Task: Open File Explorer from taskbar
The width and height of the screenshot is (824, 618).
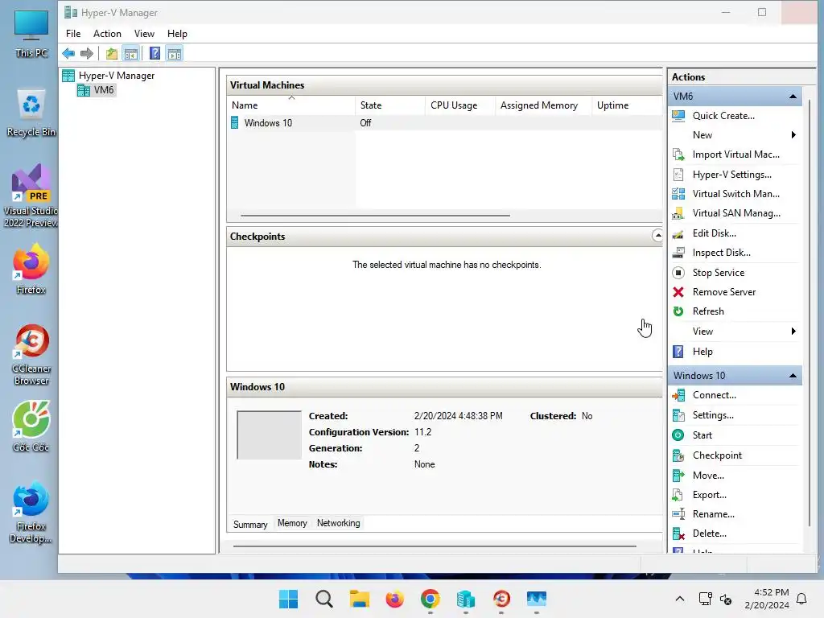Action: point(360,599)
